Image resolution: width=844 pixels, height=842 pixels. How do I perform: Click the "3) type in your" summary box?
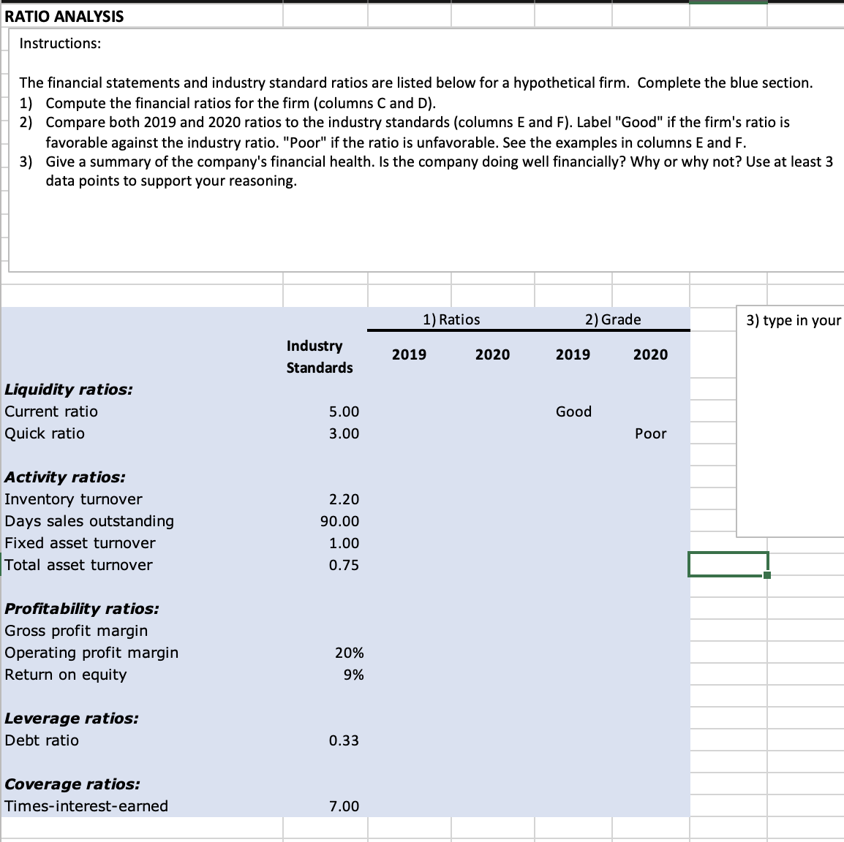click(791, 424)
